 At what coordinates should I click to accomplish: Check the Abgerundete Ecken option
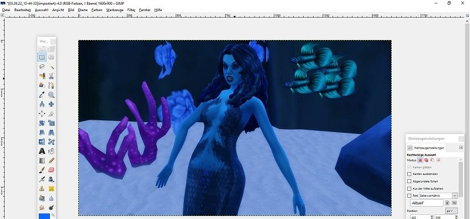point(409,181)
